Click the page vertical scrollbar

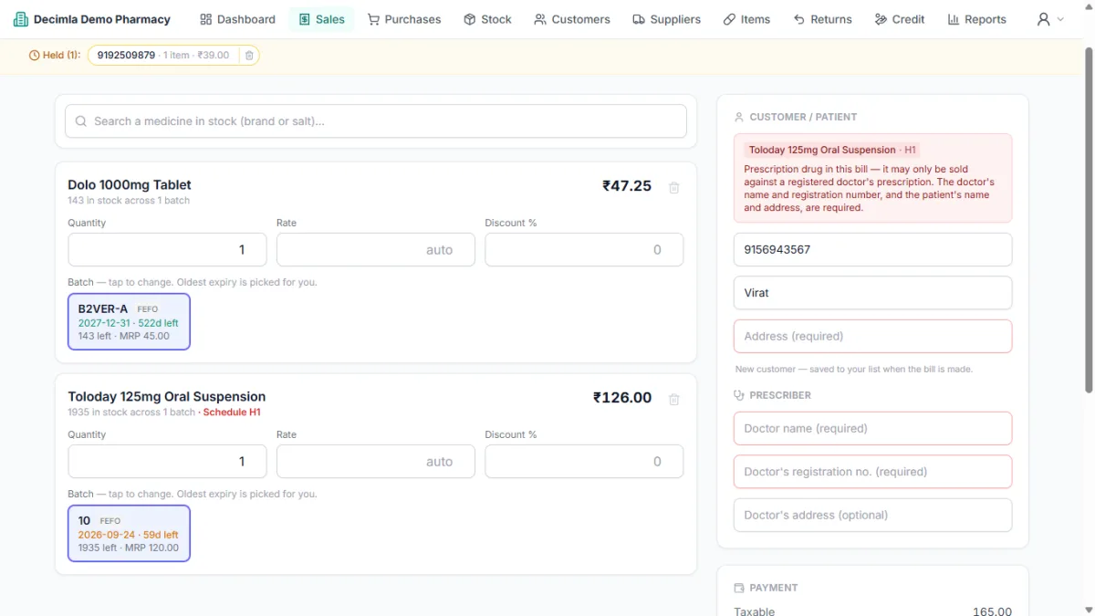tap(1088, 219)
